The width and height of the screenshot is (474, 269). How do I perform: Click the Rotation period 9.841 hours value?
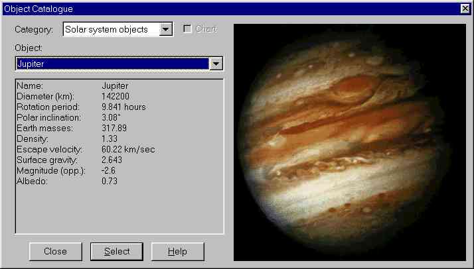[123, 107]
